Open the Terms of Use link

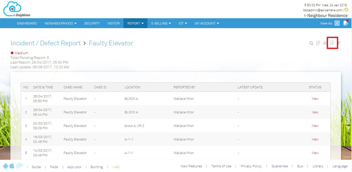pos(221,166)
